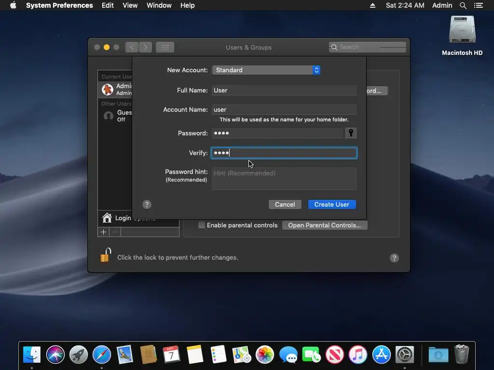Open Calendar icon in the Dock
Screen dimensions: 494x370
[x=171, y=355]
